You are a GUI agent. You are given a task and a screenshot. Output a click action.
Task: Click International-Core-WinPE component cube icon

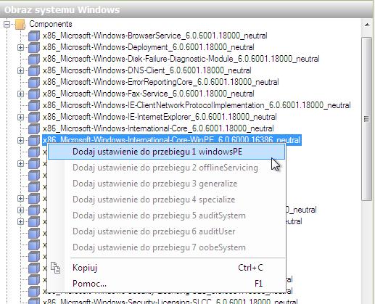[34, 140]
